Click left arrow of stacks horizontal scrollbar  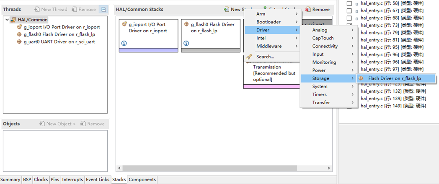pyautogui.click(x=119, y=168)
